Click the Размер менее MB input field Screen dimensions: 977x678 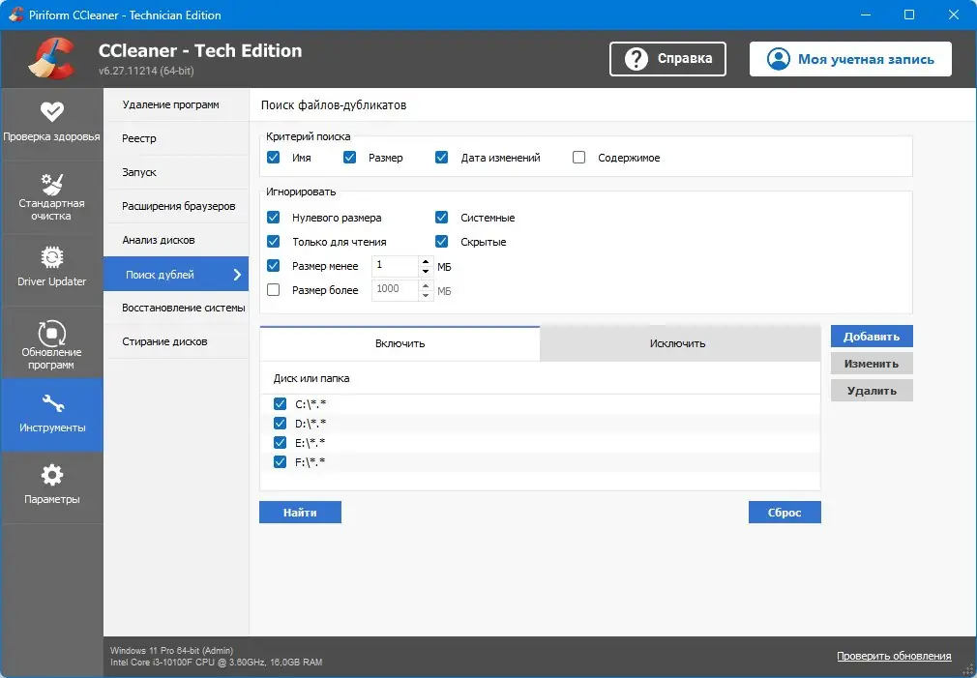pyautogui.click(x=395, y=266)
